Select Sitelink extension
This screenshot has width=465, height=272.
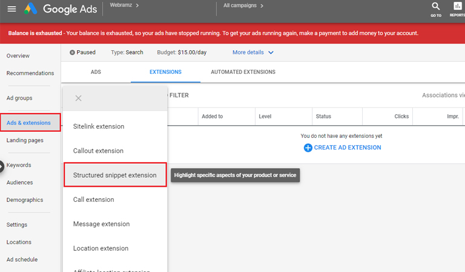[x=115, y=126]
